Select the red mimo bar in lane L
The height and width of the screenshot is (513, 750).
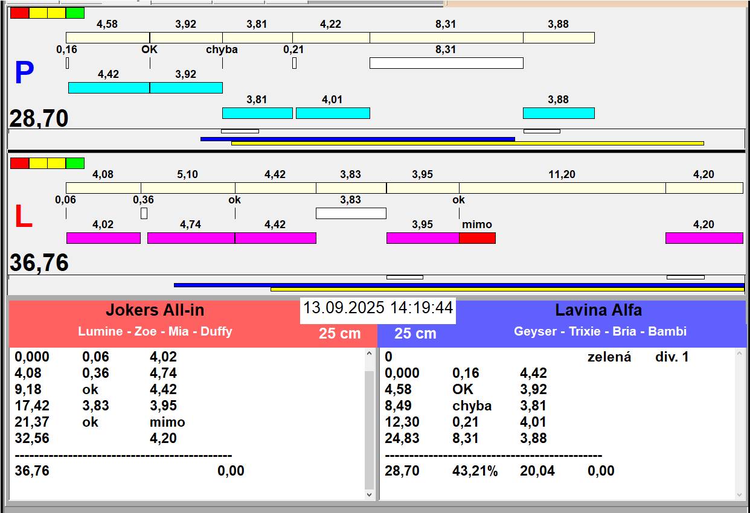(477, 238)
